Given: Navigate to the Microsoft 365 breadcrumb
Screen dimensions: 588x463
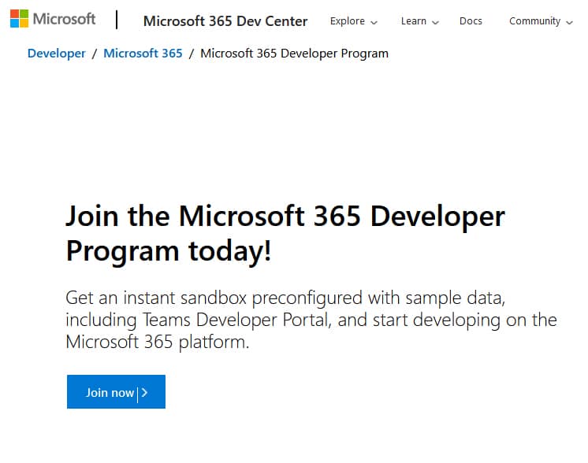Looking at the screenshot, I should pyautogui.click(x=143, y=54).
